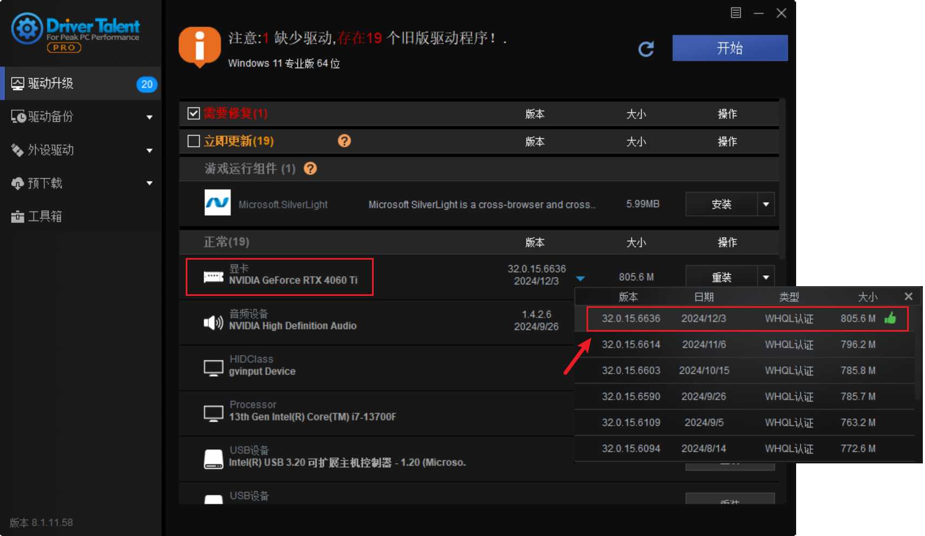925x536 pixels.
Task: Click the 785.8 M size in version list
Action: (x=858, y=371)
